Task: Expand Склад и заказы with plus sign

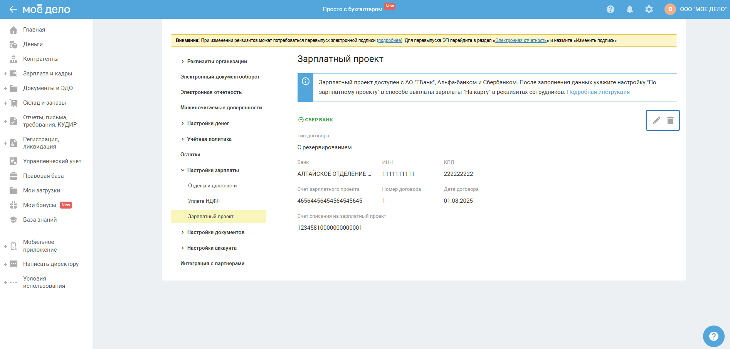Action: 5,103
